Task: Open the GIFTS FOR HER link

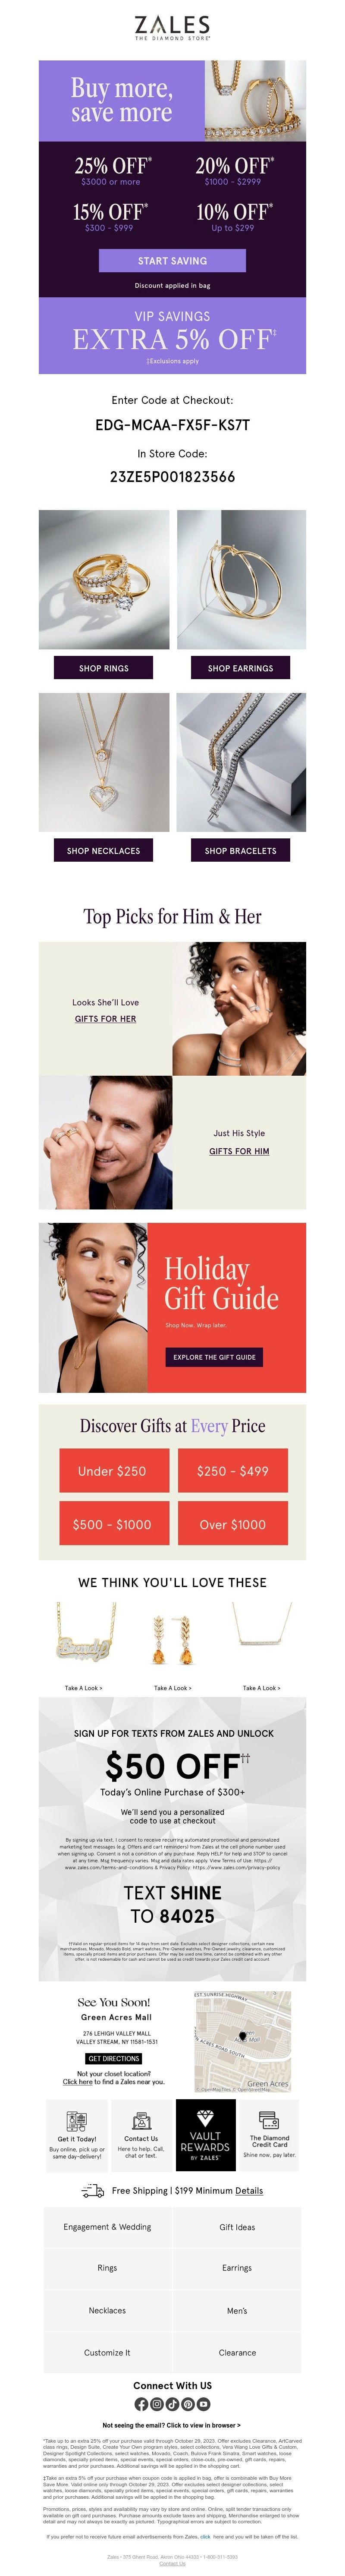Action: (x=105, y=1018)
